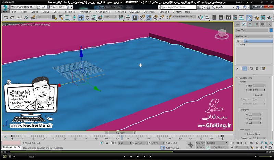Toggle the Percent Snap button
274x160 pixels.
(x=155, y=17)
